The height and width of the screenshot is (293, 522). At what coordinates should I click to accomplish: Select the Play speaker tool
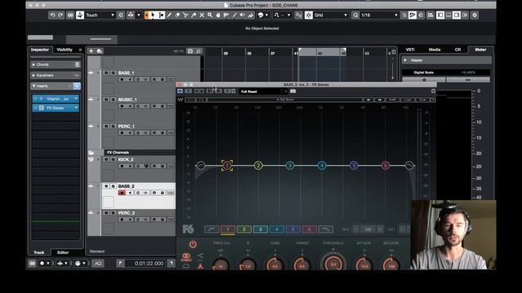(242, 15)
